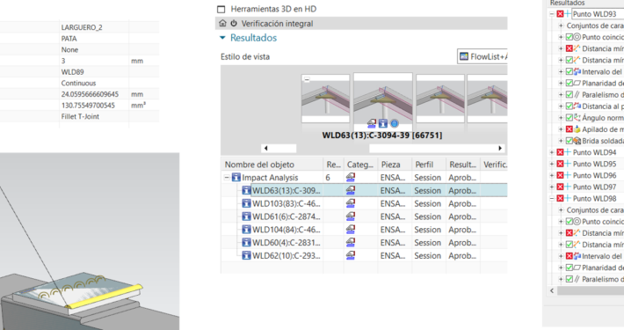Click the thumbnail strip right scroll arrow

pos(500,148)
